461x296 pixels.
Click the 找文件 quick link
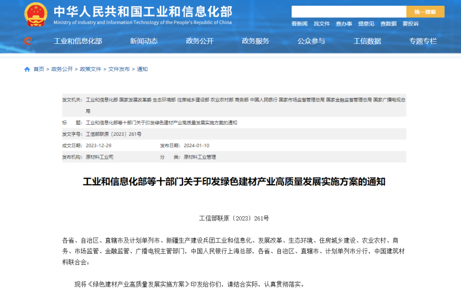tap(322, 24)
